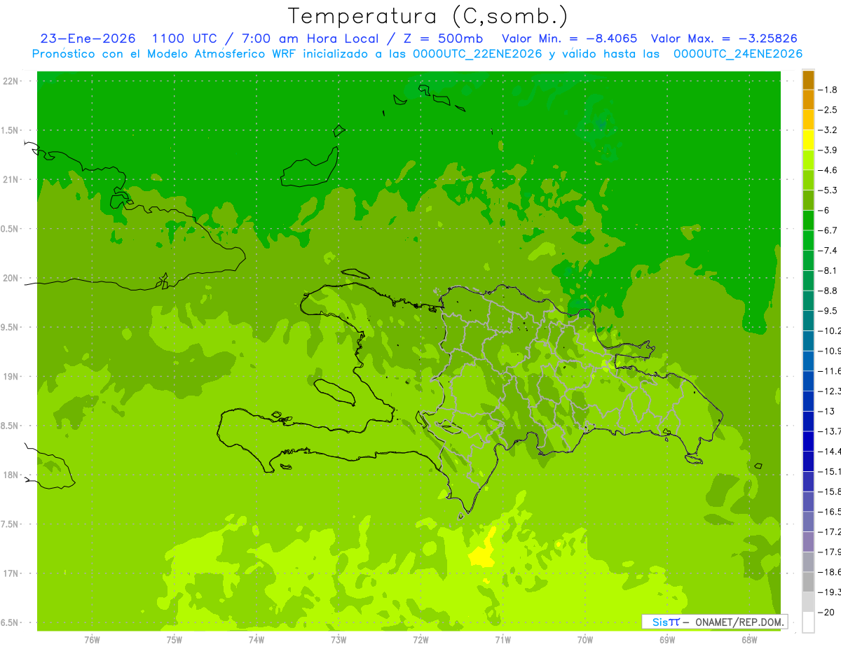Click the 76W longitude axis label
841x649 pixels.
point(92,640)
